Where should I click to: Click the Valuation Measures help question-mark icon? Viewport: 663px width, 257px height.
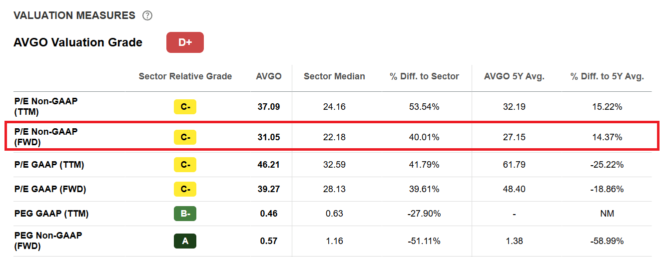coord(147,15)
